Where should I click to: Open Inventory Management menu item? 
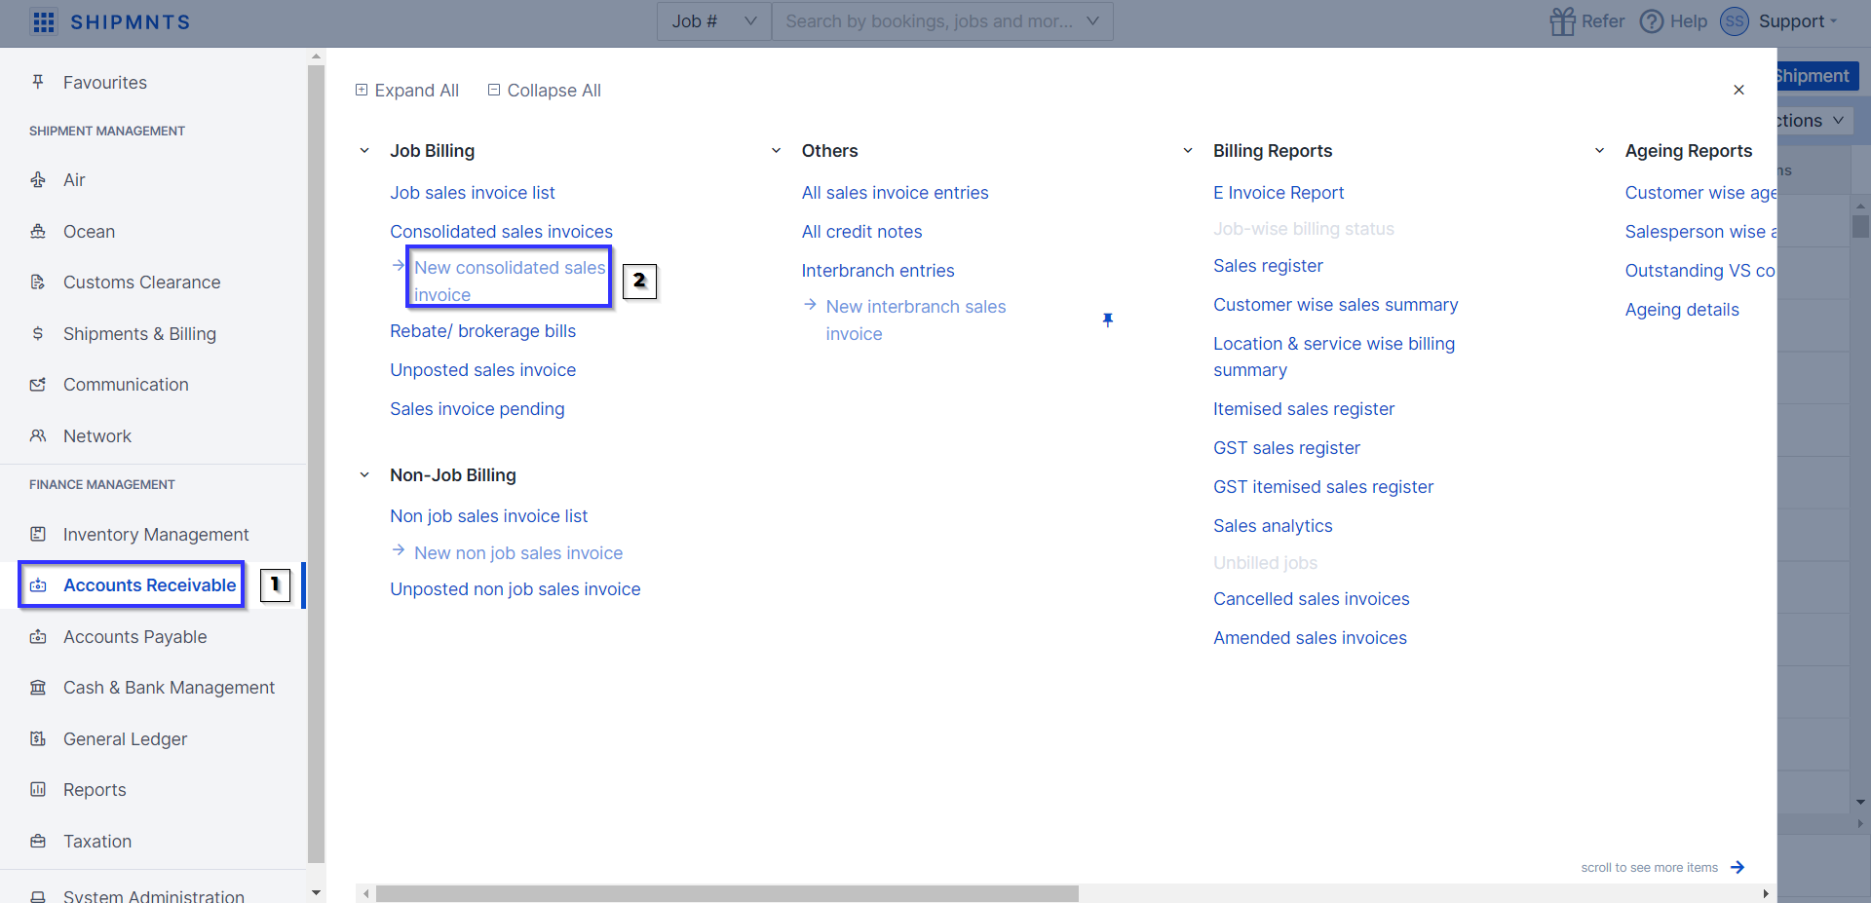click(156, 534)
